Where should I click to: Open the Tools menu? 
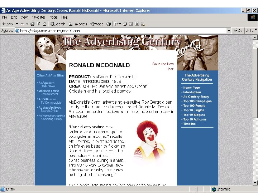pyautogui.click(x=53, y=17)
